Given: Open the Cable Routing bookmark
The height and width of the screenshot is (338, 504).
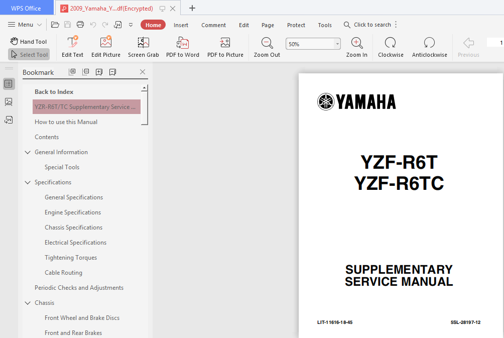Looking at the screenshot, I should (64, 273).
